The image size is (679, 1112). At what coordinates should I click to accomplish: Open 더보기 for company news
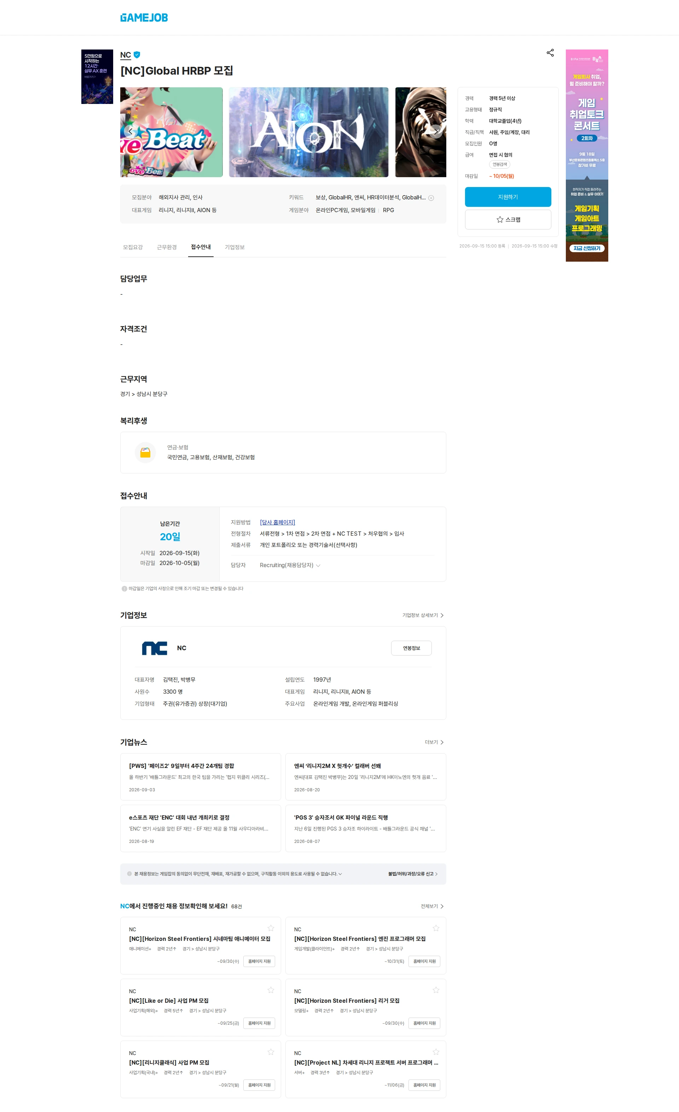point(434,743)
